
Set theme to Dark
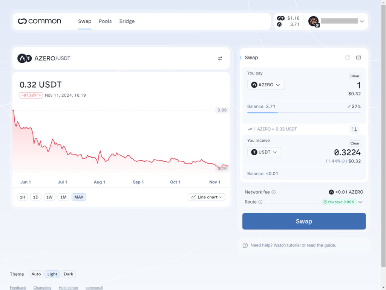(69, 274)
